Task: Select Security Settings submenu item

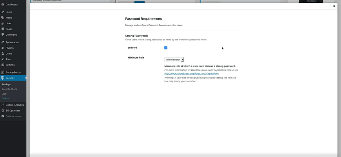Action: point(6,84)
